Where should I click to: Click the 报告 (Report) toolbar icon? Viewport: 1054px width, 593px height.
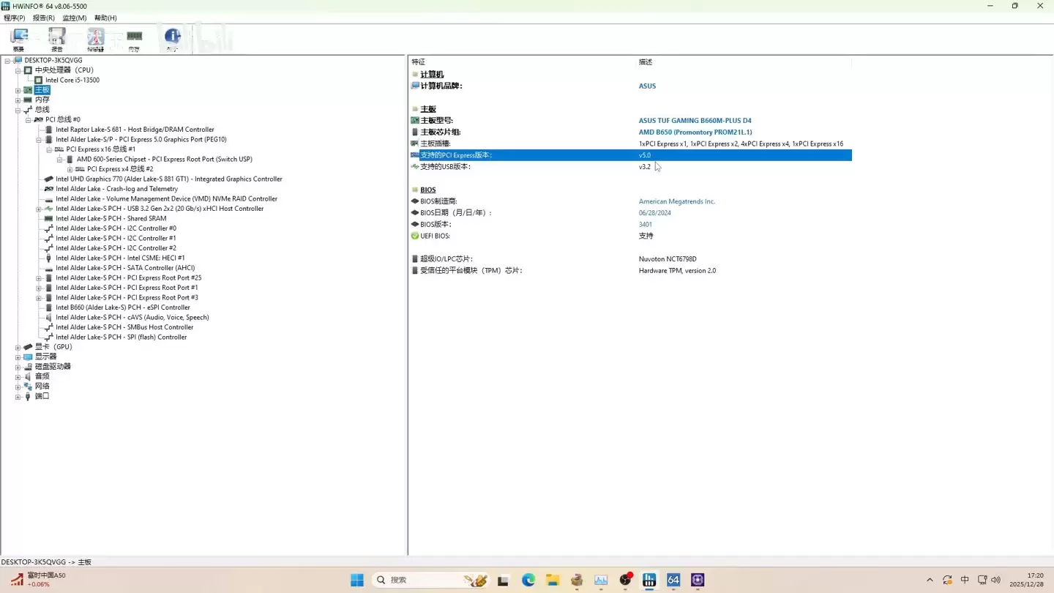point(56,37)
